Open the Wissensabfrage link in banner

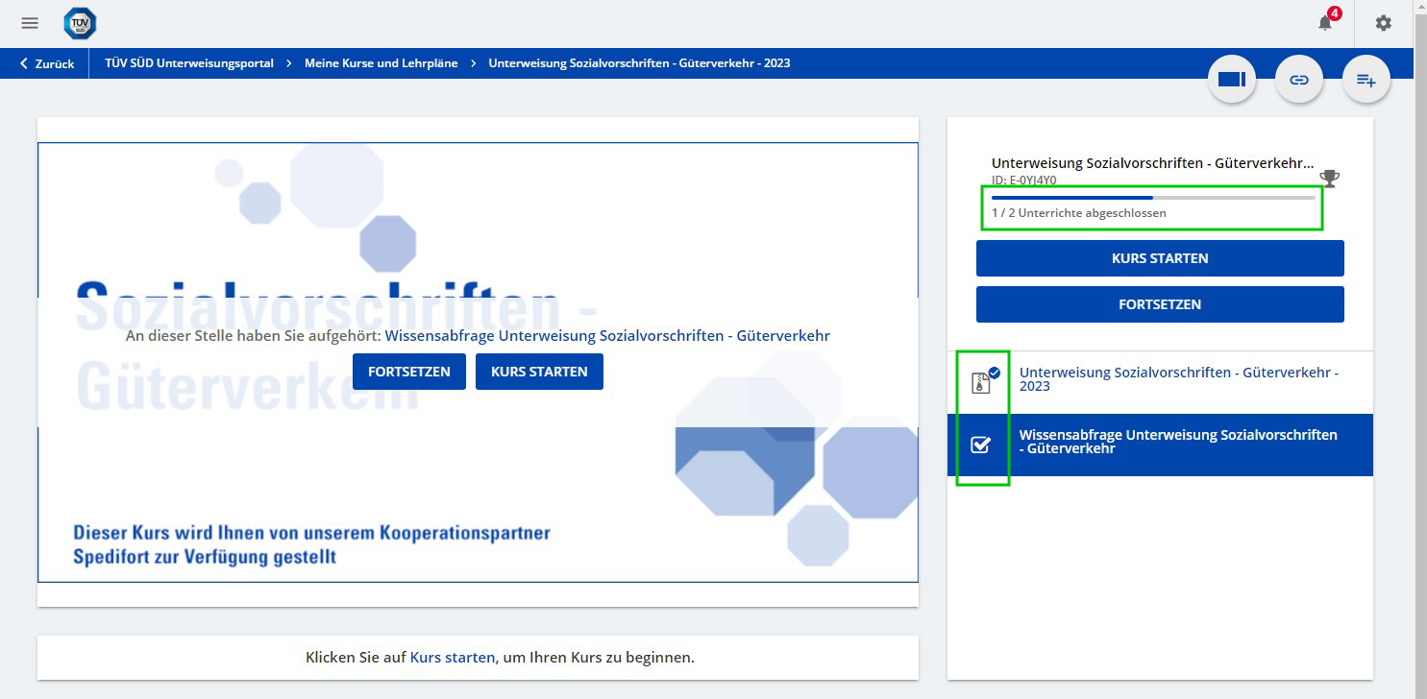tap(606, 336)
